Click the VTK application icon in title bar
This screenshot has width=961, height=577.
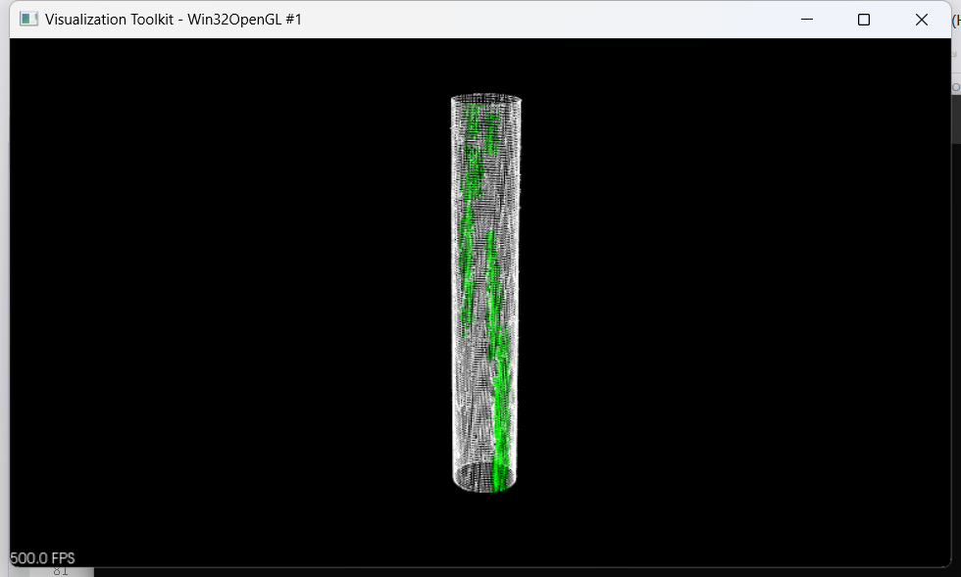29,20
